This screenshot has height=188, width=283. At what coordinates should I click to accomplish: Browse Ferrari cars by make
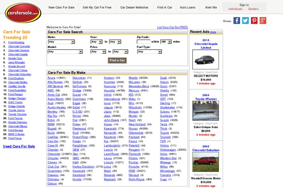pos(77,116)
